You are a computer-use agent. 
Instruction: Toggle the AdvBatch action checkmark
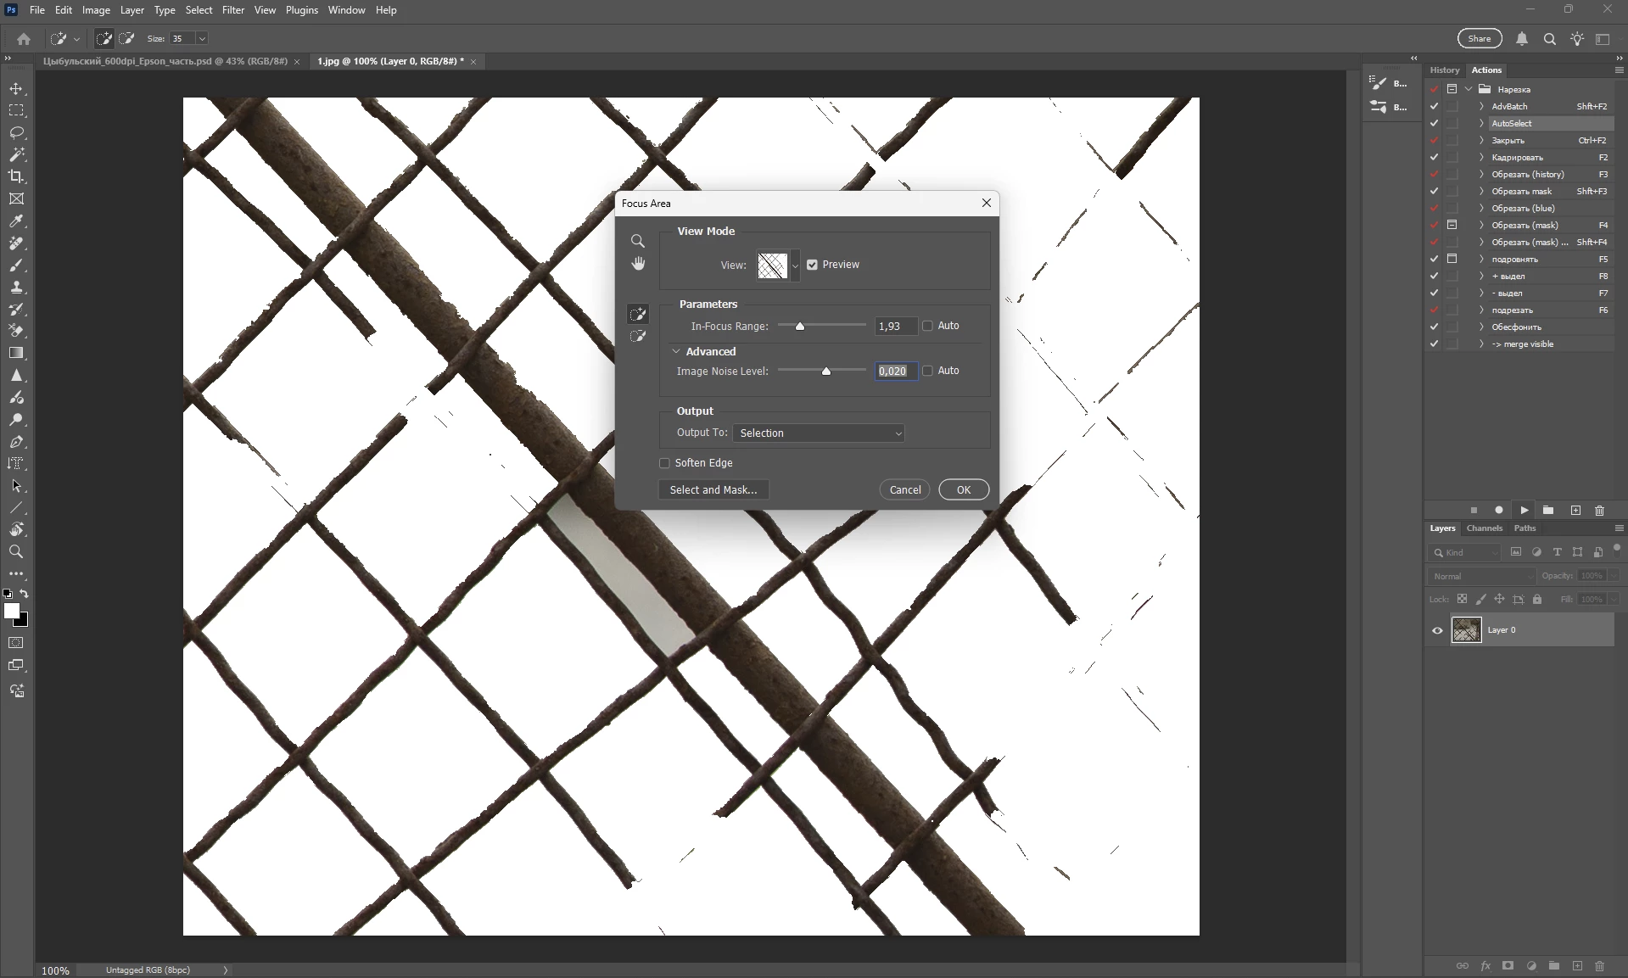1434,107
